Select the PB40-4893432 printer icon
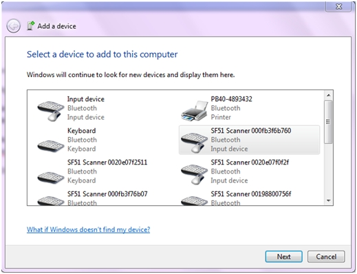This screenshot has height=274, width=357. tap(194, 111)
